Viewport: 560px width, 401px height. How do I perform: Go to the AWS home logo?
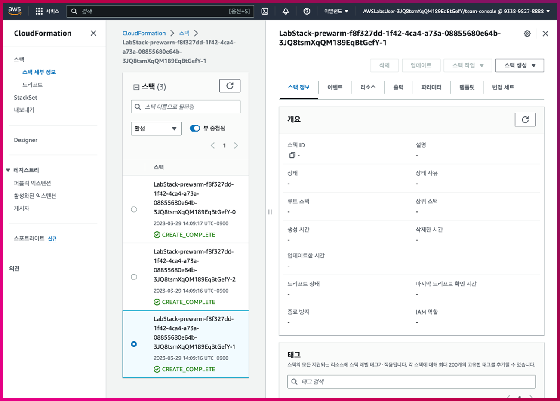[15, 11]
